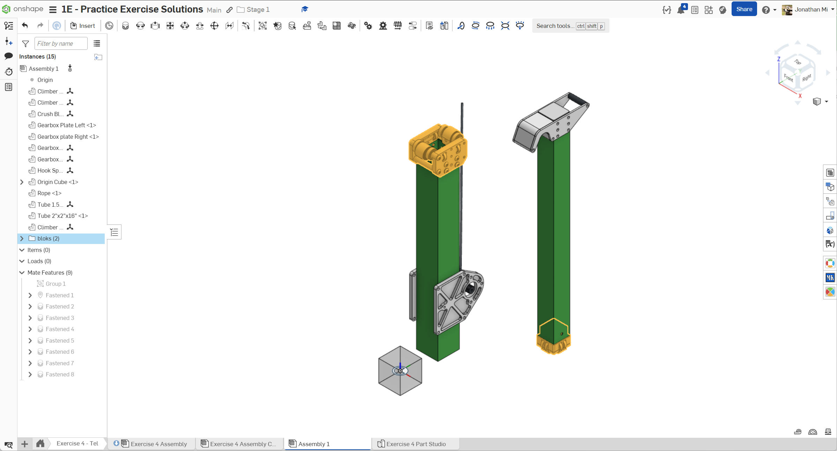Image resolution: width=837 pixels, height=451 pixels.
Task: Open the notifications bell
Action: tap(680, 10)
